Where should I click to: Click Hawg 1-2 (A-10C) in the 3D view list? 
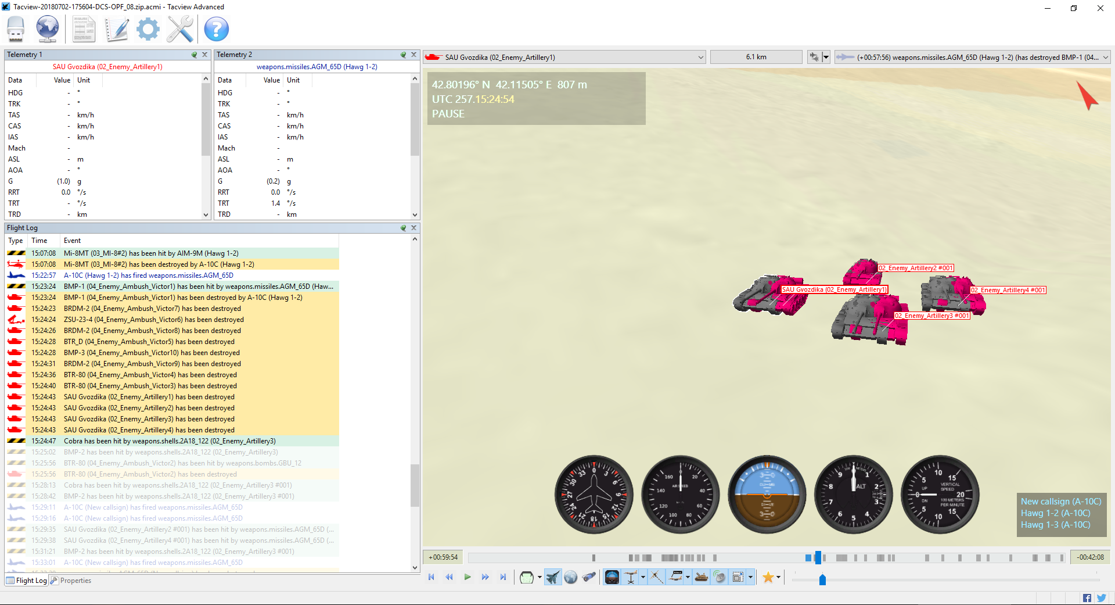coord(1055,513)
